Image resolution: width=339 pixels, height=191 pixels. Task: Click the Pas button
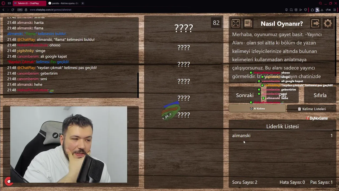(x=282, y=95)
